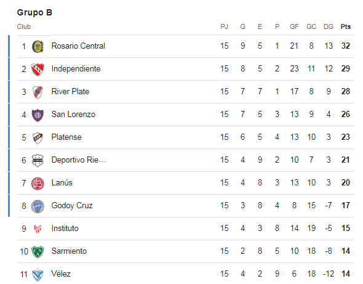
Task: Click the San Lorenzo crest
Action: (x=38, y=115)
